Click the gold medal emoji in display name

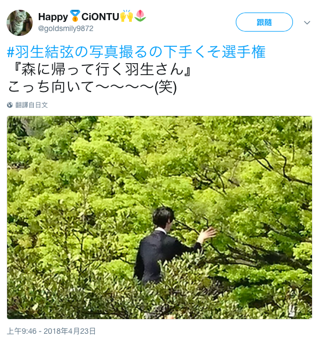[x=75, y=16]
